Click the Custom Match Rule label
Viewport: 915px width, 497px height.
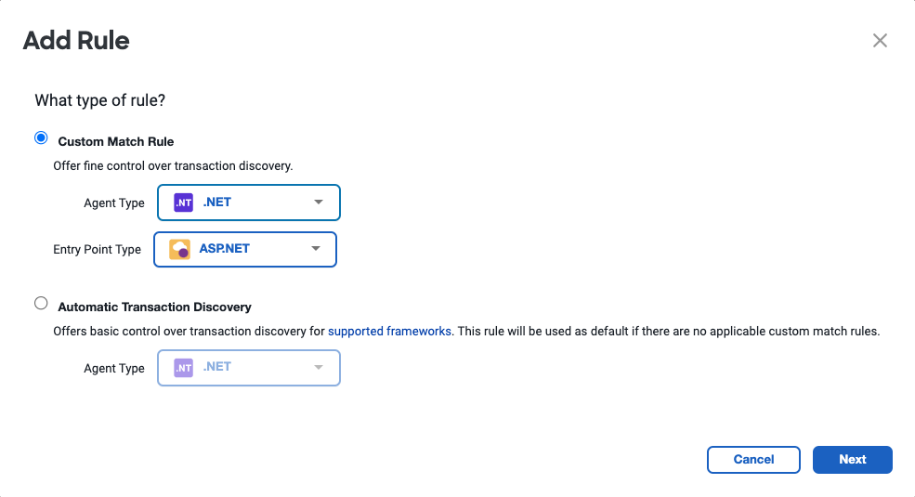coord(115,142)
